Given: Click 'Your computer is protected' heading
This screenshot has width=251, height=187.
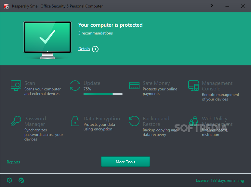Looking at the screenshot, I should point(111,25).
